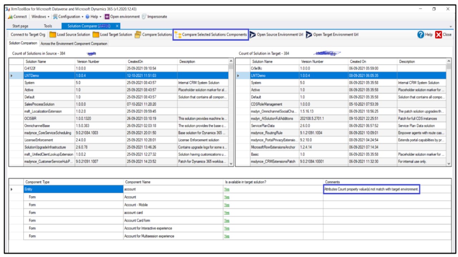This screenshot has height=257, width=458.
Task: Close the Solution Comparer tab
Action: pos(117,26)
